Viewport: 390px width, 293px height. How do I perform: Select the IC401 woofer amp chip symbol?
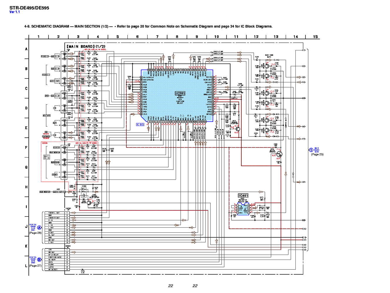click(243, 209)
